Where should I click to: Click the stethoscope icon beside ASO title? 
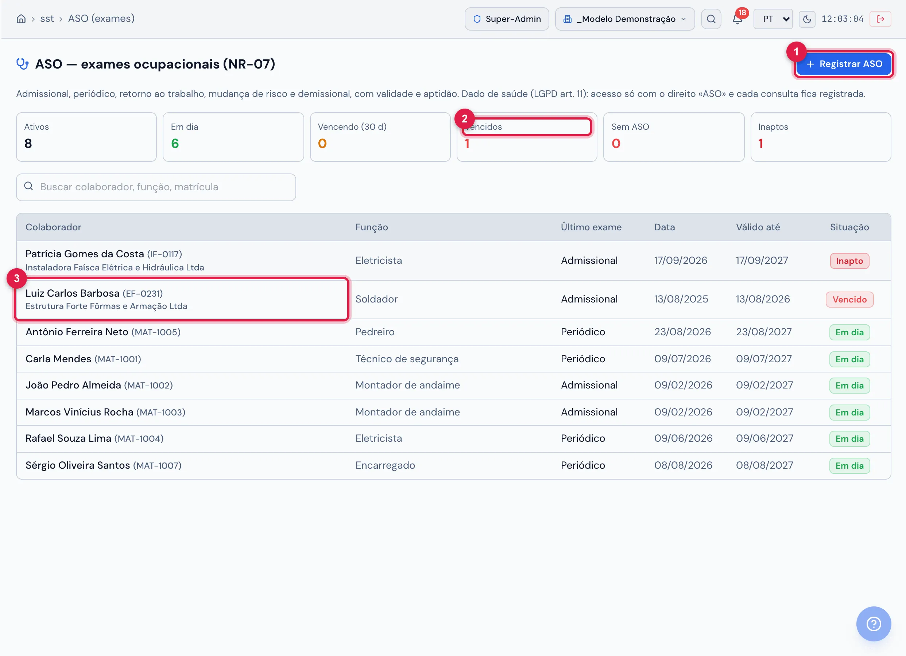pos(22,64)
